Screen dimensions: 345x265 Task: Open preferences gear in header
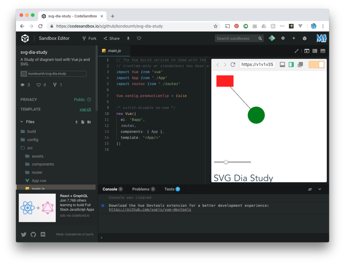[283, 38]
